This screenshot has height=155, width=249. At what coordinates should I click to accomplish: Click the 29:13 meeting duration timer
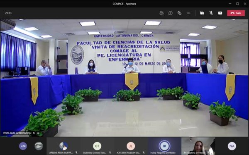click(x=8, y=13)
